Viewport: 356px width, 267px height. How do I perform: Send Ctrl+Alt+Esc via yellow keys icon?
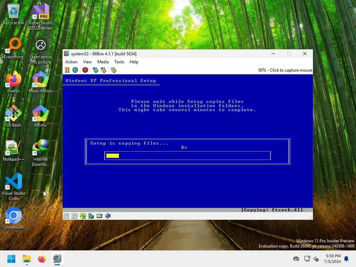(x=103, y=70)
